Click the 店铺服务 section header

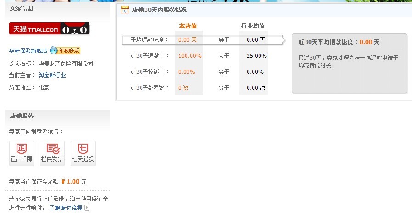coord(22,116)
